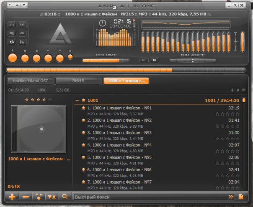The width and height of the screenshot is (253, 207).
Task: Toggle the repeat playlist mode icon
Action: coord(12,42)
